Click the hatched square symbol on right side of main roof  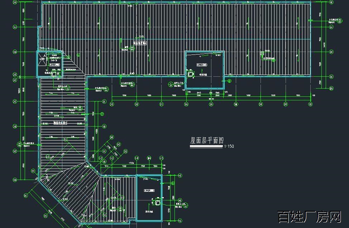[262, 53]
